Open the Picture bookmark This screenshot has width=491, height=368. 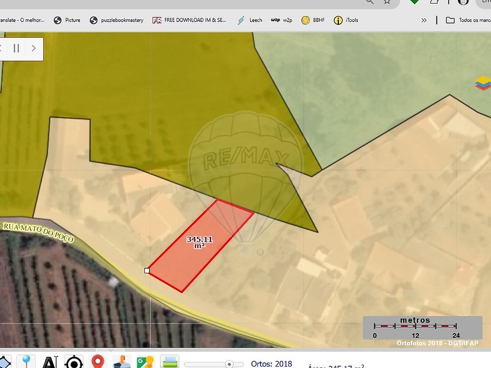[67, 20]
